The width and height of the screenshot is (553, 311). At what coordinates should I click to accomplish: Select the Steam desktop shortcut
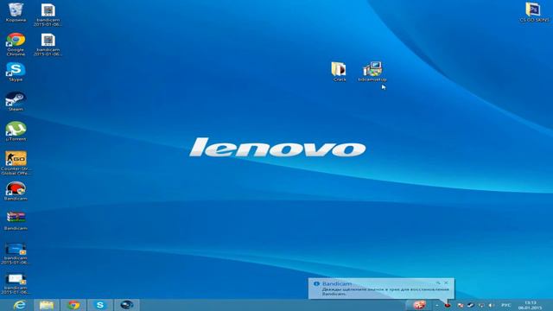[16, 102]
